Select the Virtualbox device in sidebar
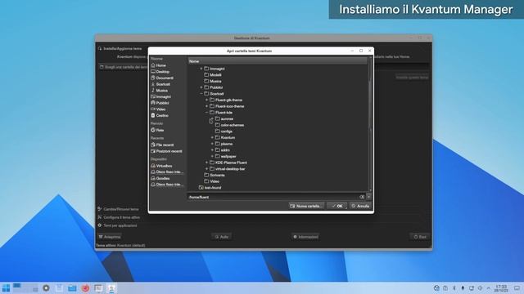Viewport: 524px width, 294px height. [x=162, y=166]
